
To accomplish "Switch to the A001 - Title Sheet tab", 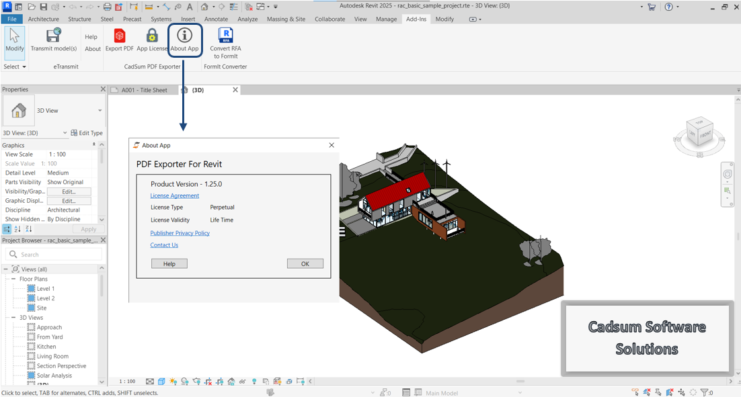I will tap(144, 90).
